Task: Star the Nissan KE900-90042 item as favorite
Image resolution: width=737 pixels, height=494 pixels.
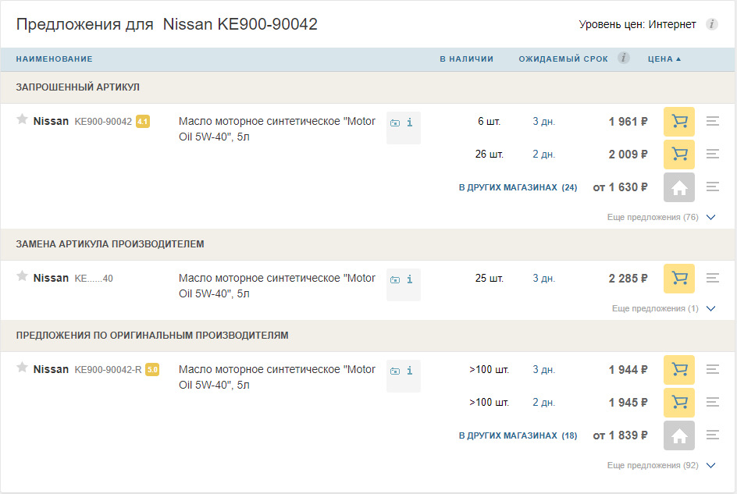Action: pos(22,119)
